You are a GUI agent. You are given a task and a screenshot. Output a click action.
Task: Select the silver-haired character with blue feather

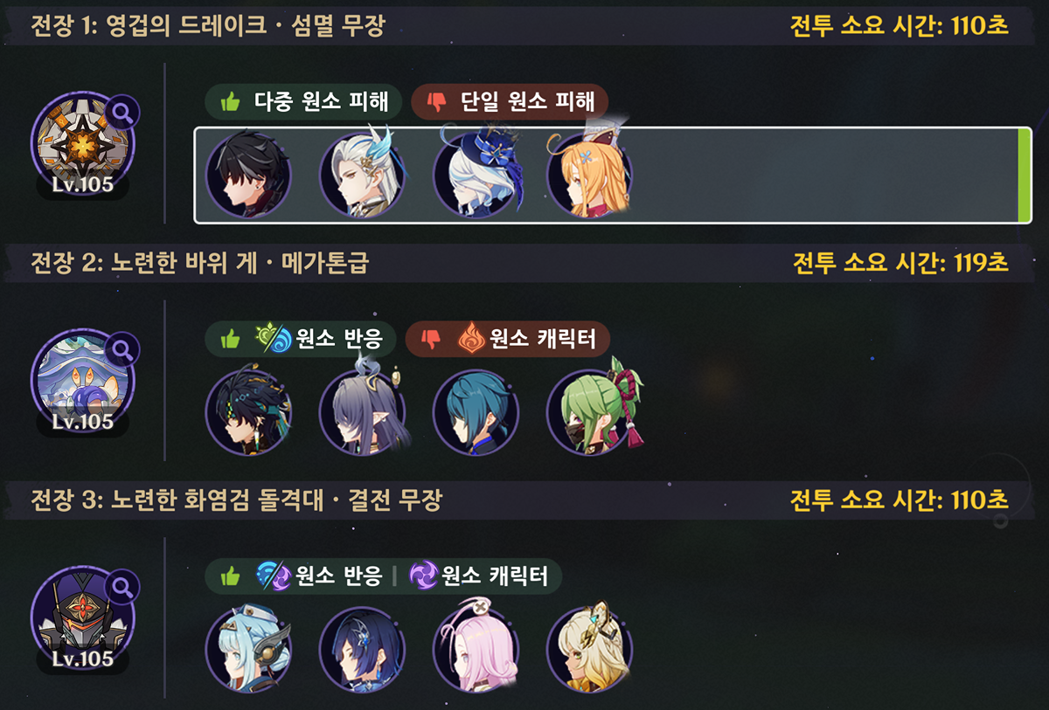pos(362,172)
